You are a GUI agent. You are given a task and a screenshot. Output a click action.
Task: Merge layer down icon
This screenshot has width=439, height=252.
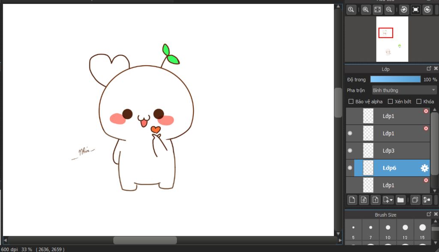pos(427,200)
